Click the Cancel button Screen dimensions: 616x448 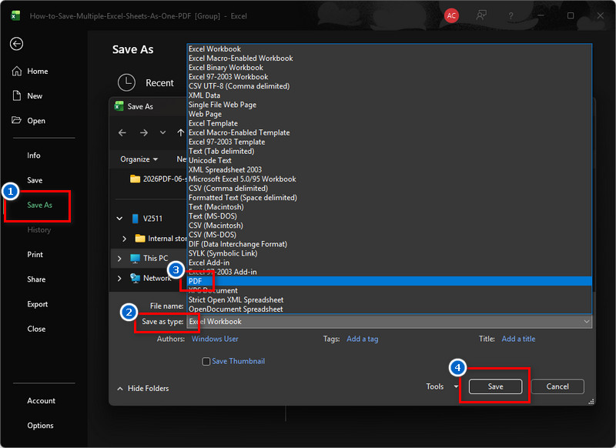pos(557,386)
